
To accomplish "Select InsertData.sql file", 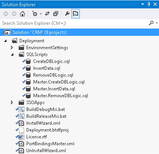I will click(x=47, y=68).
